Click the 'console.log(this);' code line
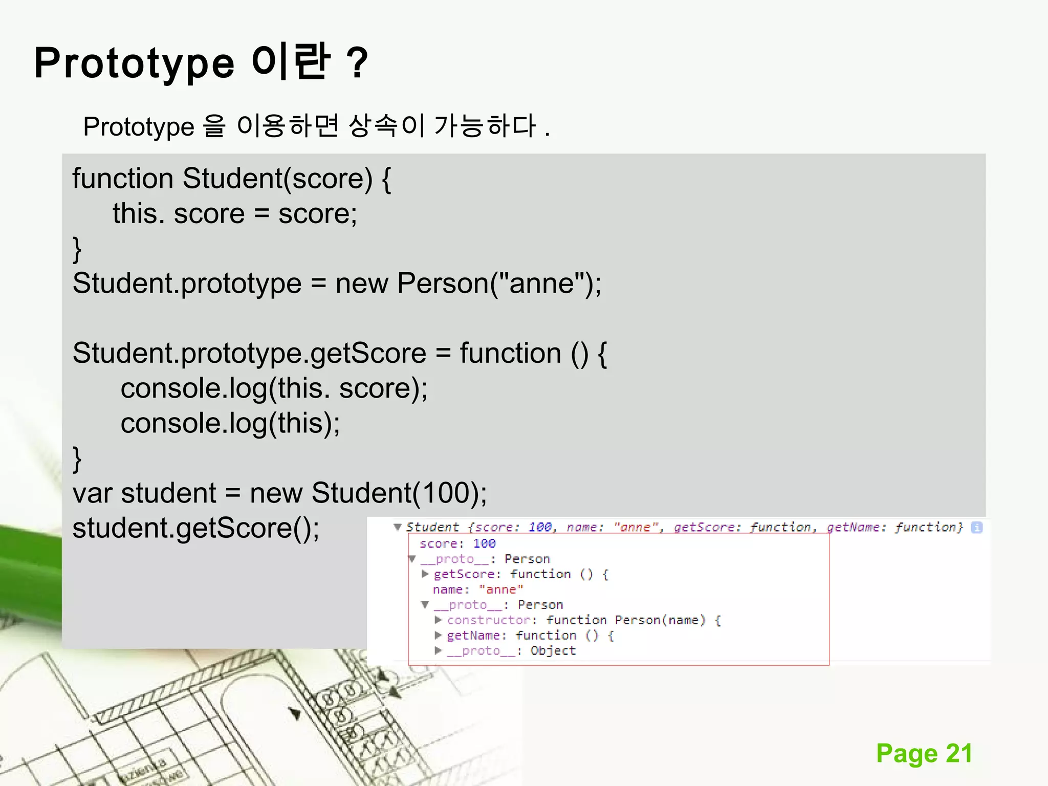This screenshot has width=1048, height=786. tap(230, 424)
